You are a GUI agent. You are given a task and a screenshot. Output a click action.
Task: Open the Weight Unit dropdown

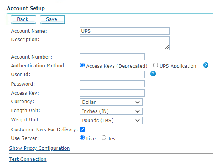[111, 121]
